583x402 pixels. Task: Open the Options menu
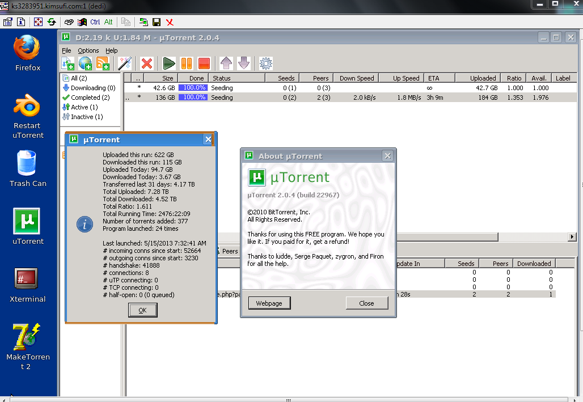click(x=88, y=50)
